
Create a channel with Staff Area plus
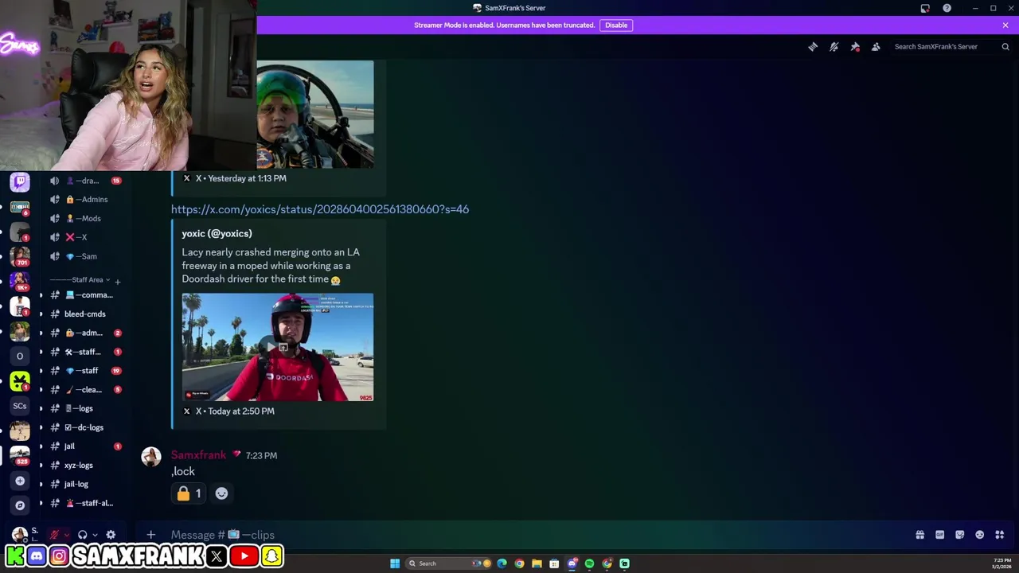[x=117, y=281]
